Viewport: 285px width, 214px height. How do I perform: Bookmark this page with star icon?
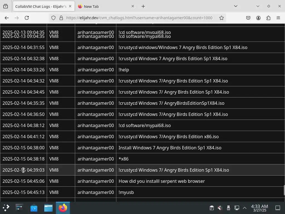(221, 18)
